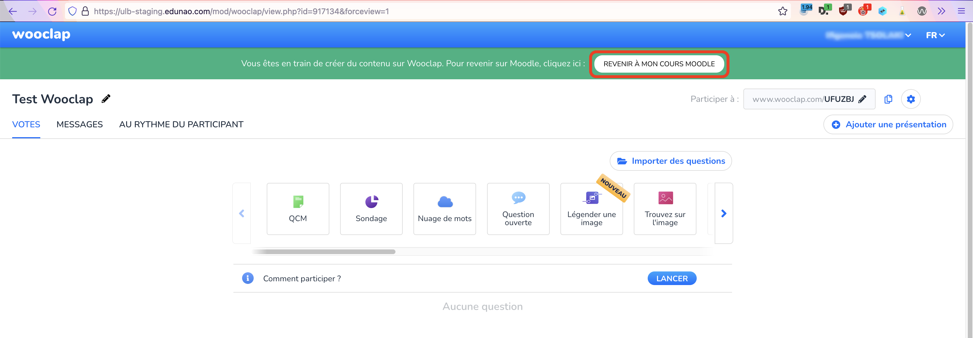Viewport: 973px width, 338px height.
Task: Go back with the browser back arrow
Action: (13, 11)
